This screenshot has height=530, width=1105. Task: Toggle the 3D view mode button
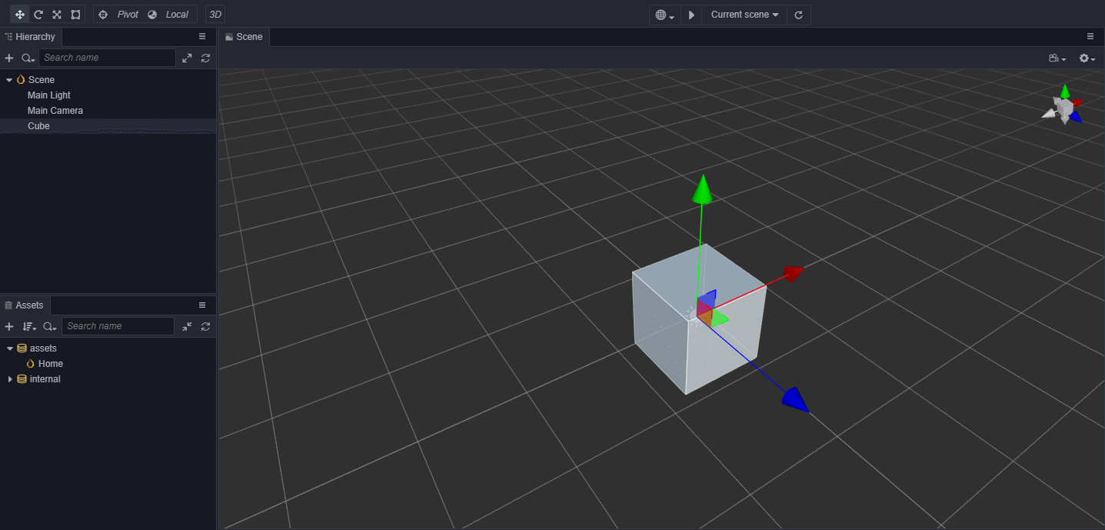[215, 15]
